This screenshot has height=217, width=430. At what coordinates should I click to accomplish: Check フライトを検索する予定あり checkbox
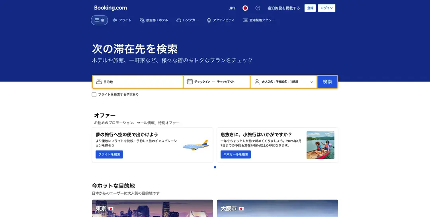tap(94, 95)
